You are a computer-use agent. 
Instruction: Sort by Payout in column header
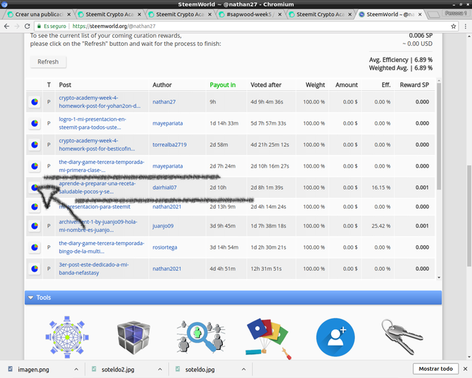223,85
